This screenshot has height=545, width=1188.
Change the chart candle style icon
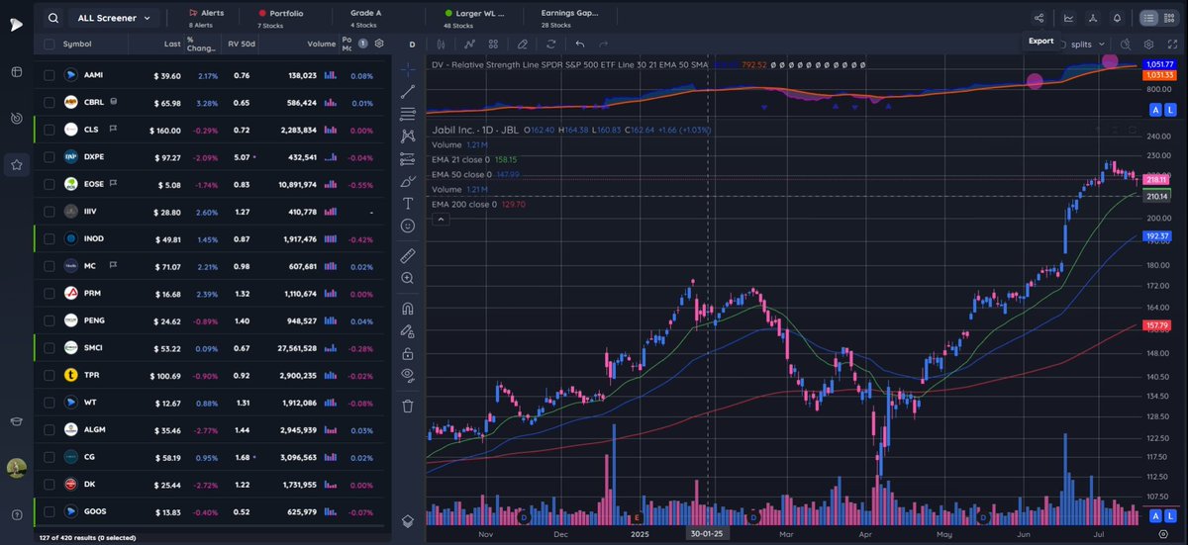pos(441,45)
